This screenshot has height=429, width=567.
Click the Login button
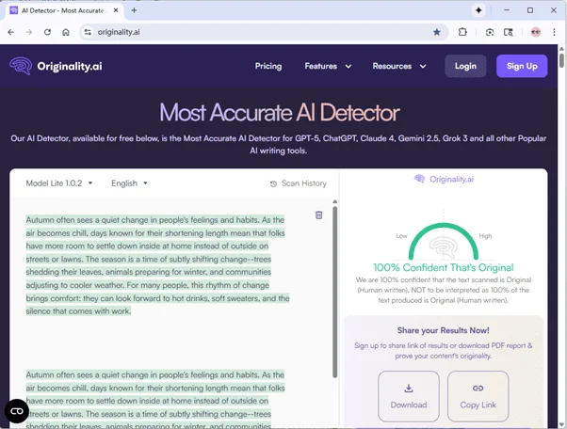(465, 66)
